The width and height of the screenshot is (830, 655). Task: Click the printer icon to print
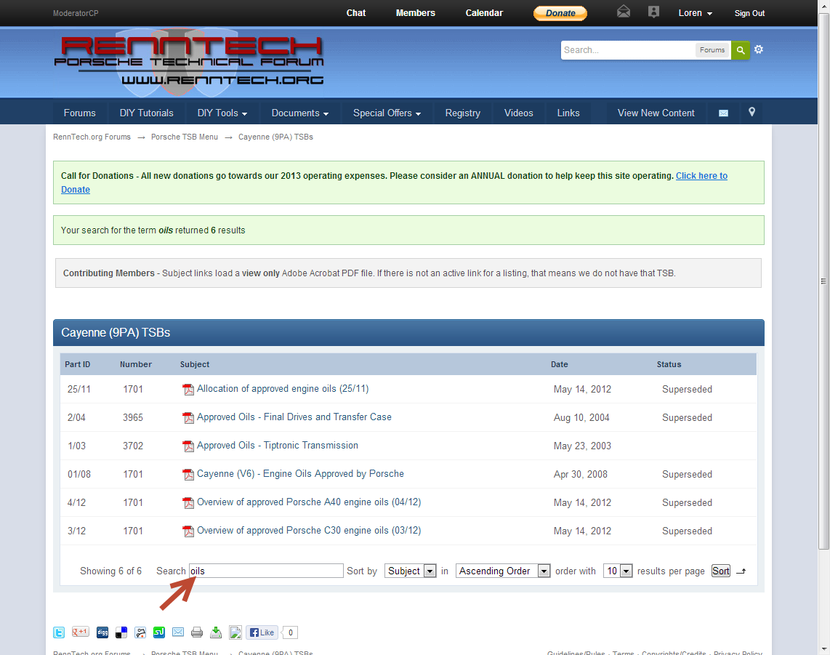[x=197, y=632]
